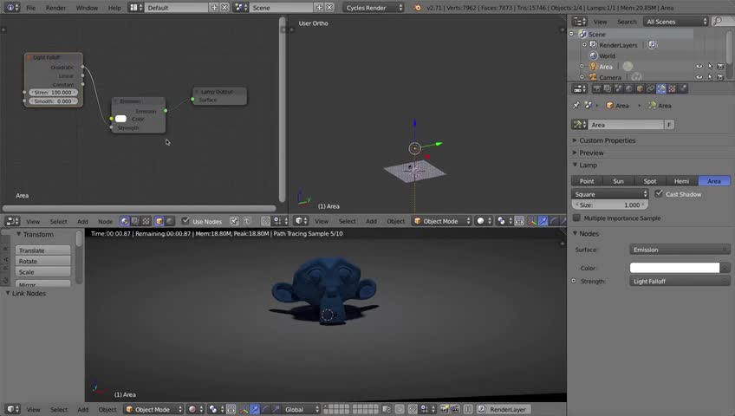Image resolution: width=735 pixels, height=416 pixels.
Task: Select the Sun lamp type tab
Action: 618,181
